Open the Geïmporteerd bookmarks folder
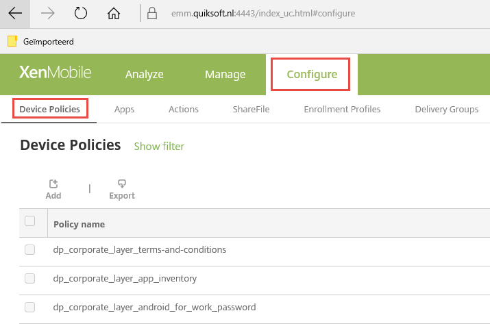This screenshot has height=324, width=490. [x=40, y=41]
